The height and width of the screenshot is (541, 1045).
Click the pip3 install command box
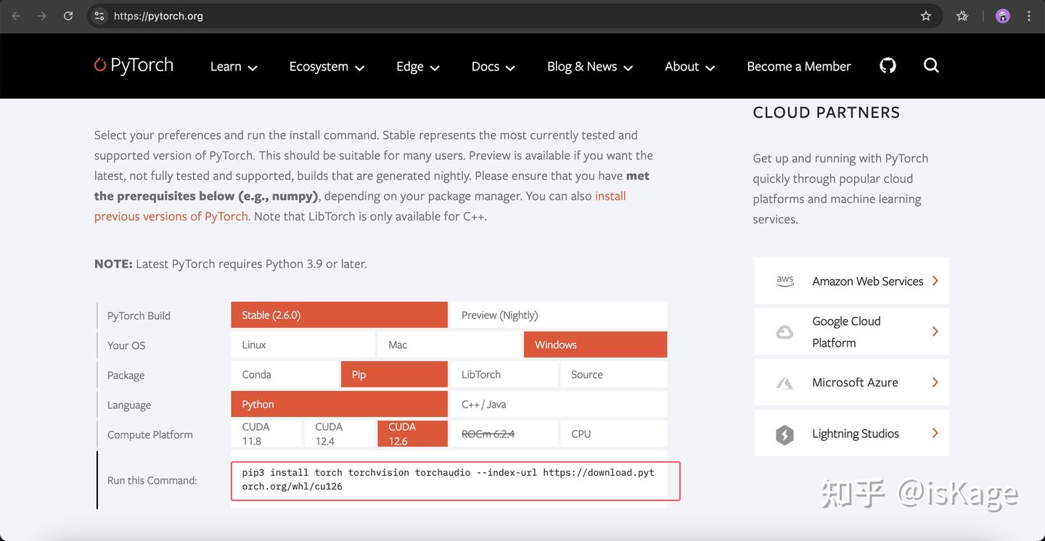tap(455, 481)
